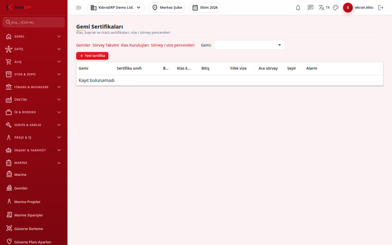The height and width of the screenshot is (245, 392).
Task: Expand the PROJE & İŞ section
Action: 34,137
